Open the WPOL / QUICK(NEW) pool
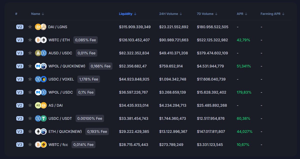This screenshot has height=159, width=300. click(67, 66)
